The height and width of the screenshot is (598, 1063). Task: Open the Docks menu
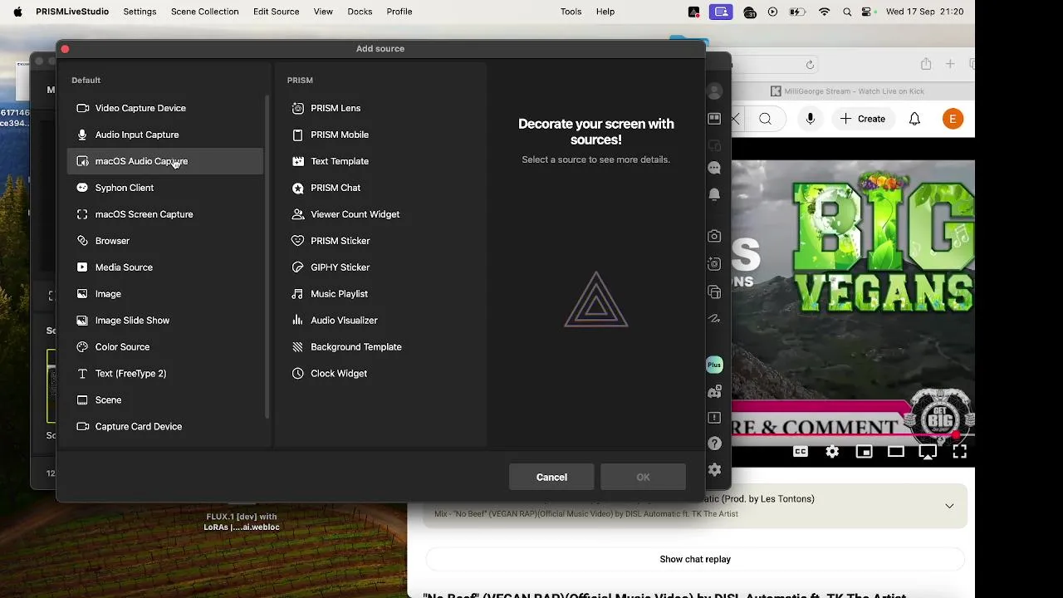click(x=360, y=12)
